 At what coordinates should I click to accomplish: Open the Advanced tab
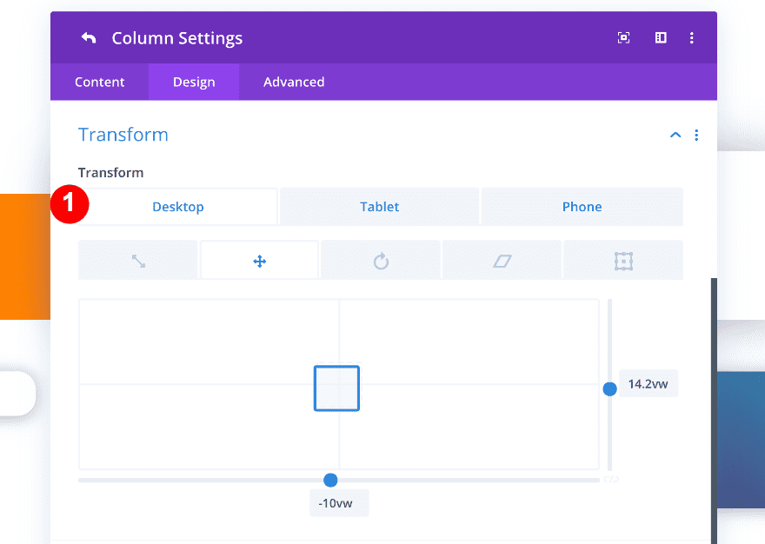pyautogui.click(x=294, y=82)
